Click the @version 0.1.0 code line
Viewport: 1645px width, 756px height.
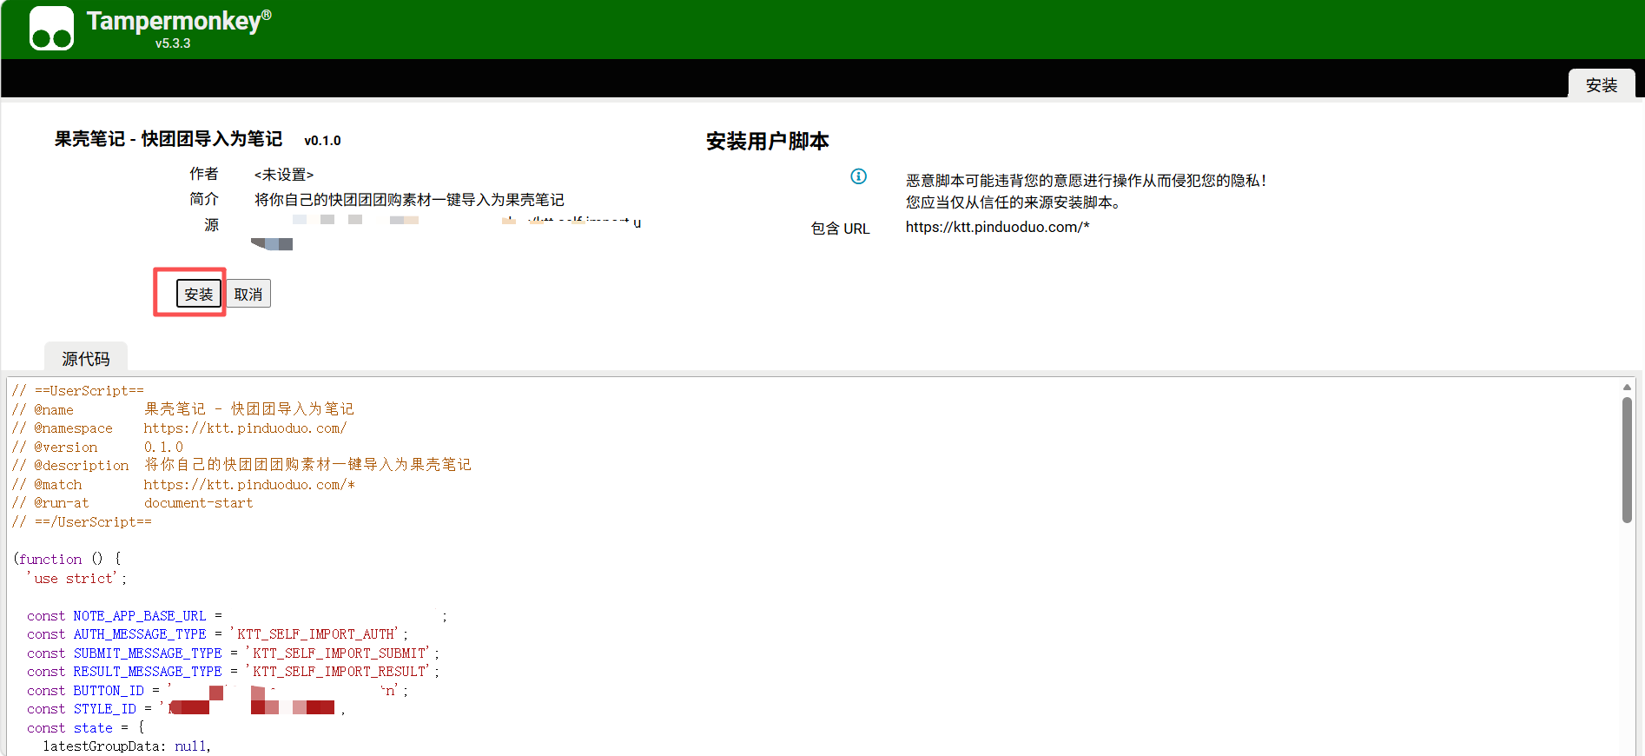point(97,447)
